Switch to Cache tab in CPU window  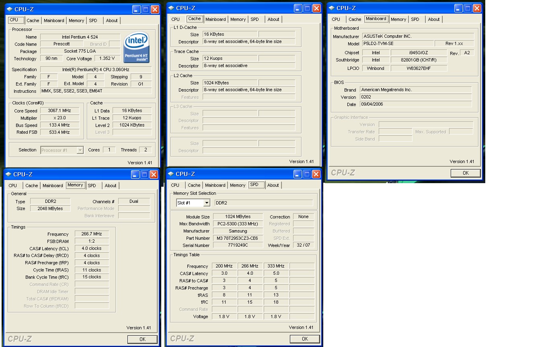[x=33, y=20]
